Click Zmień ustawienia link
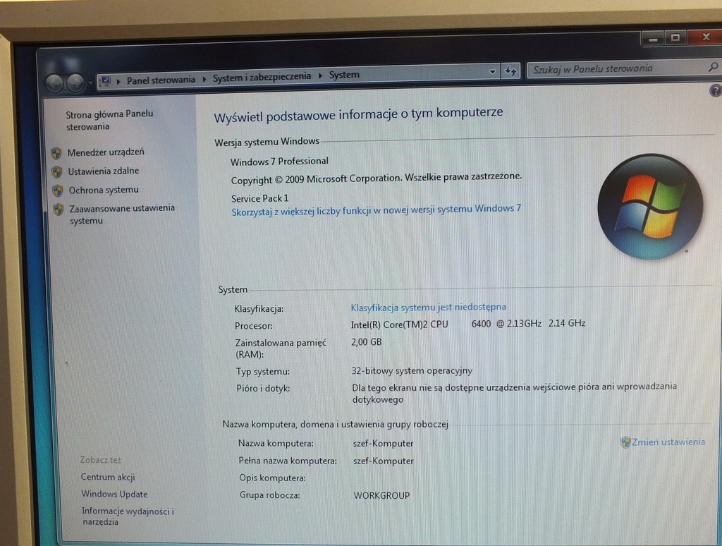The image size is (722, 546). point(668,442)
